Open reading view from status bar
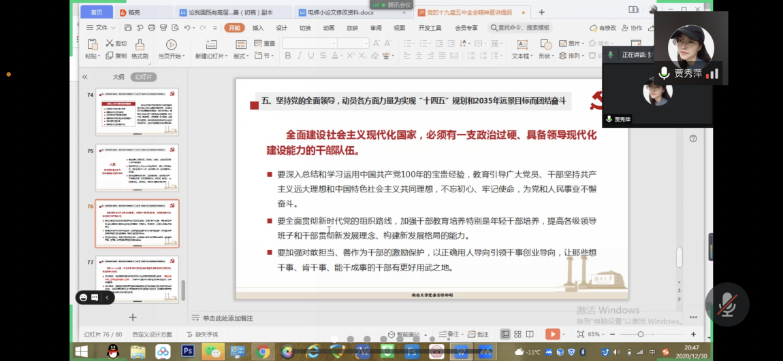 coord(530,334)
